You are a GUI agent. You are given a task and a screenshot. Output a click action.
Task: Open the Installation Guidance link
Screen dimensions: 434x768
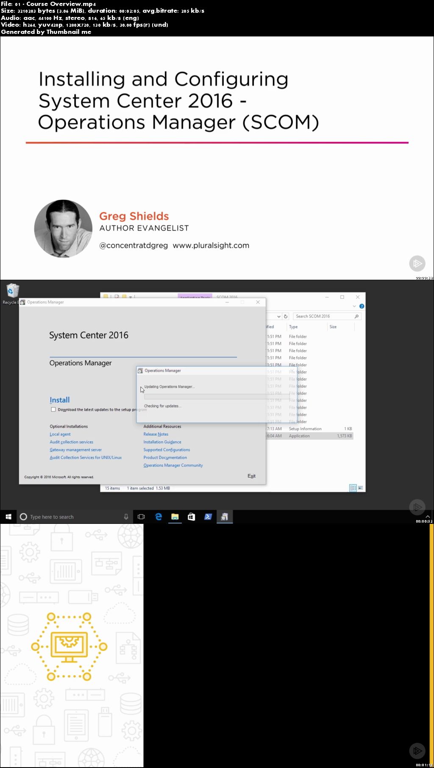pos(162,442)
